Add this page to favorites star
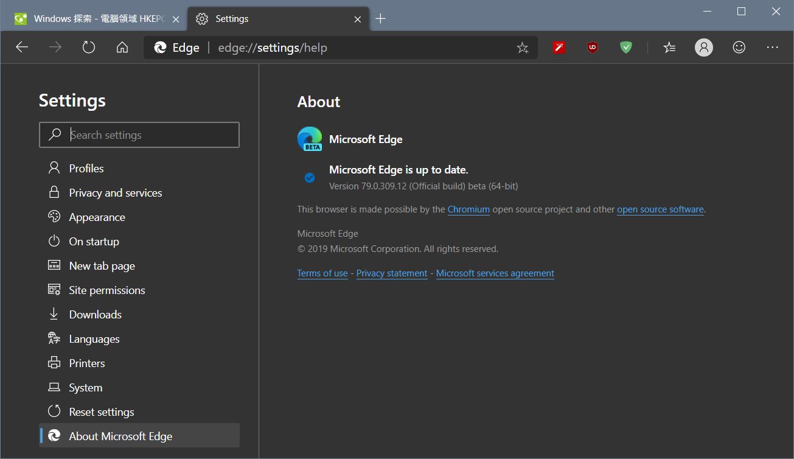 [522, 47]
